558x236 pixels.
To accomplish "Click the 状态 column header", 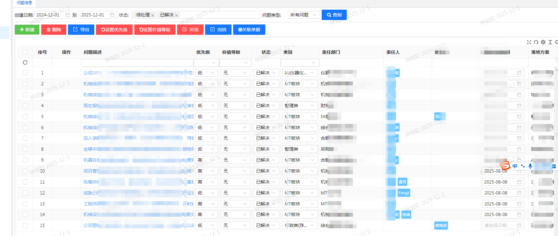I will pos(266,52).
